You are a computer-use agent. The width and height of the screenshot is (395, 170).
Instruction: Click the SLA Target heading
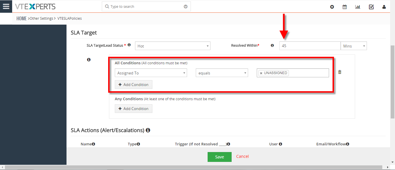coord(84,33)
